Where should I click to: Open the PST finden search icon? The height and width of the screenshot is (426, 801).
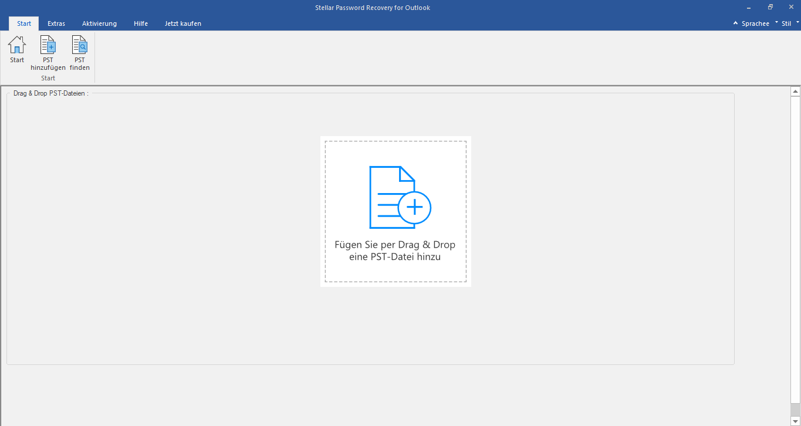tap(79, 44)
